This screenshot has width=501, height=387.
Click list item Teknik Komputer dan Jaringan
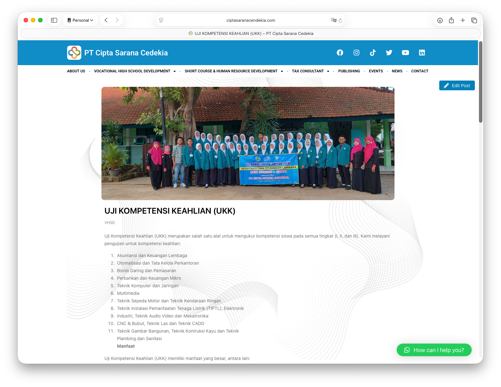[x=148, y=286]
